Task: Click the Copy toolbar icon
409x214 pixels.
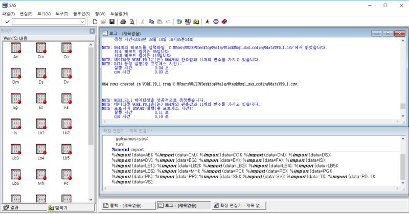Action: 151,21
